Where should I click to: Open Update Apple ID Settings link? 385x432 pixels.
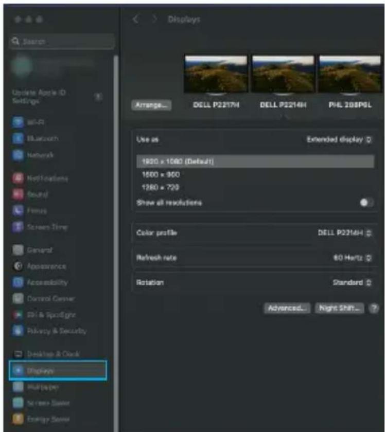click(39, 97)
